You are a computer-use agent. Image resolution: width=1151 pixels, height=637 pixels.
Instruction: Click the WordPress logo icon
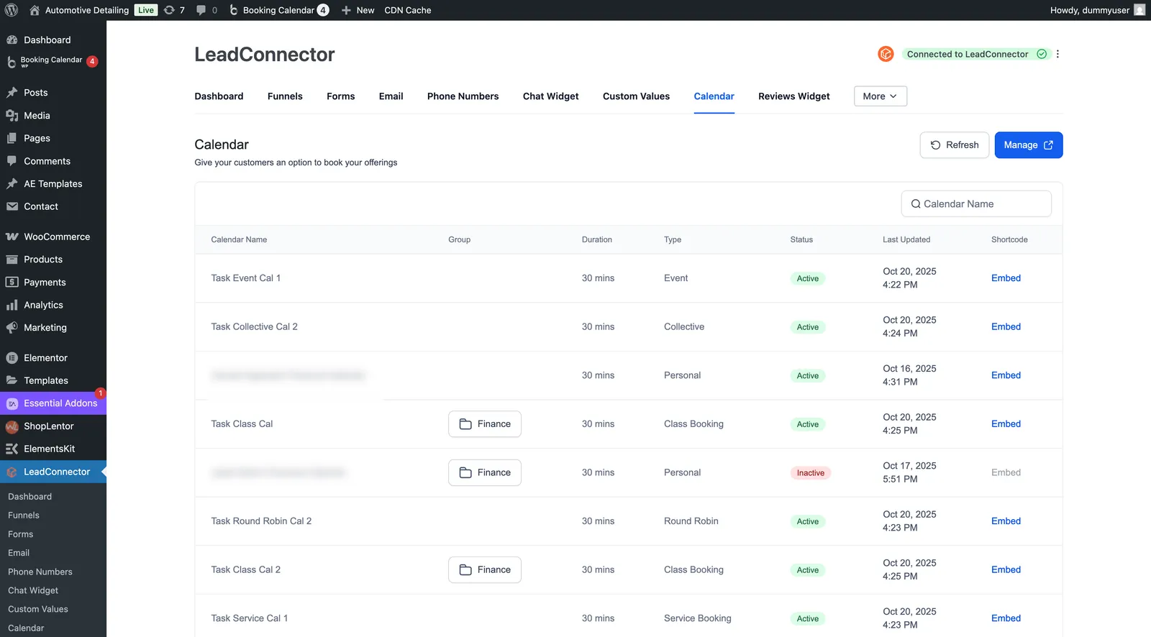pyautogui.click(x=12, y=10)
